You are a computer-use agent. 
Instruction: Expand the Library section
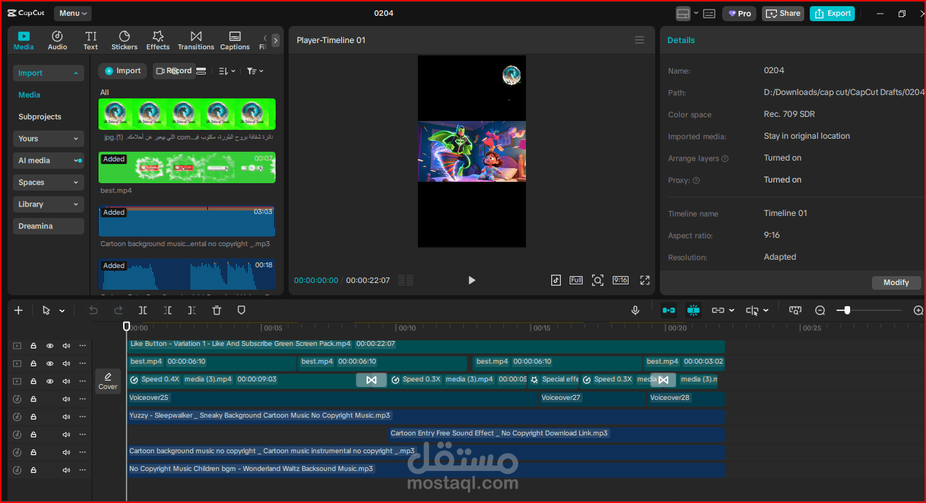coord(49,204)
